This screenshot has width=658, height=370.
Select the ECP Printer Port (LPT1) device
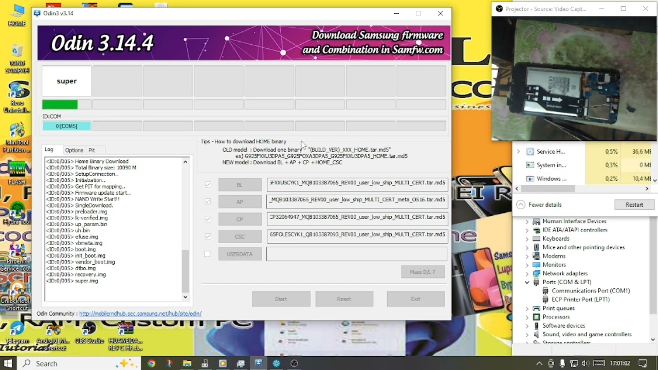pyautogui.click(x=580, y=300)
